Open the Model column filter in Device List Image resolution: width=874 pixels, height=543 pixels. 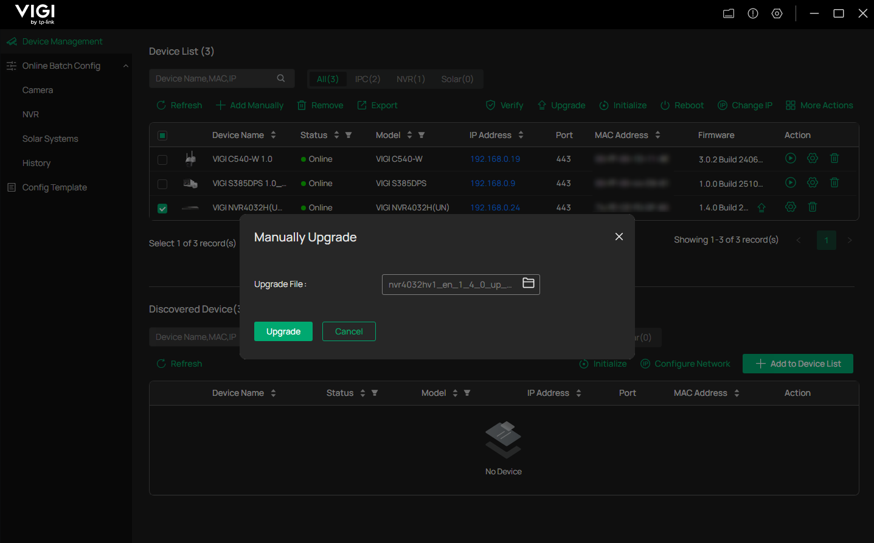(421, 135)
